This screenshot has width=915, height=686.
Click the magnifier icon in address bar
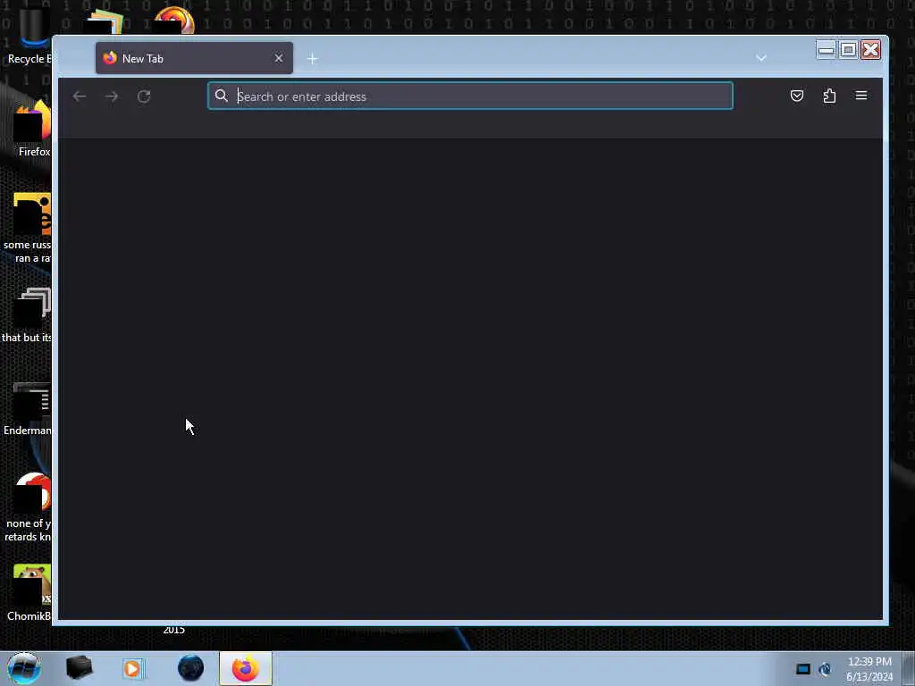pos(222,96)
